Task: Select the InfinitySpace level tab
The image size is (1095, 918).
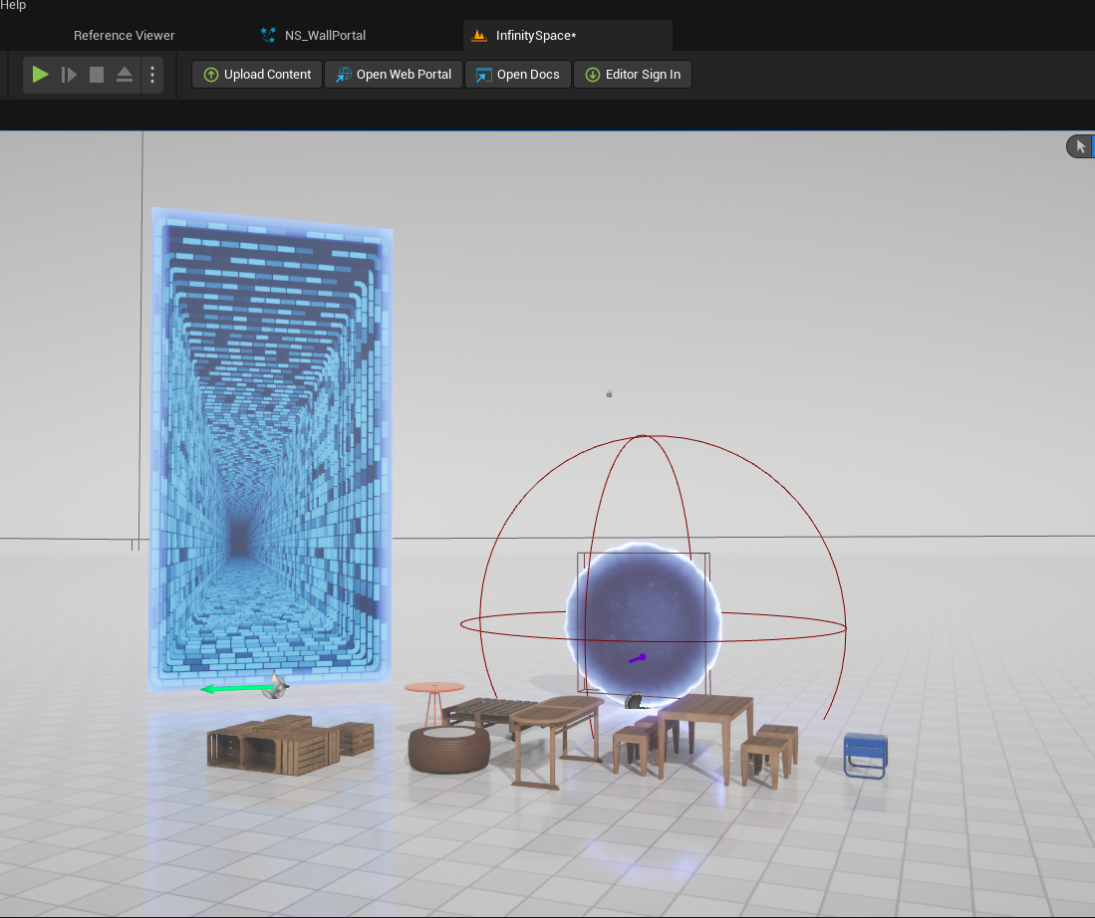Action: pyautogui.click(x=536, y=36)
